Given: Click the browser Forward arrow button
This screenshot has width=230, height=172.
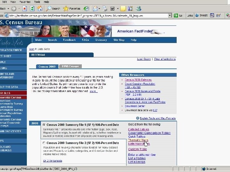Looking at the screenshot, I should point(14,9).
